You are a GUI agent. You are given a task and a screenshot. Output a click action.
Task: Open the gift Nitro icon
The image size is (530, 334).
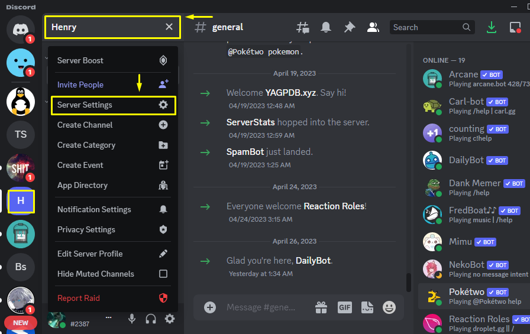(x=321, y=307)
